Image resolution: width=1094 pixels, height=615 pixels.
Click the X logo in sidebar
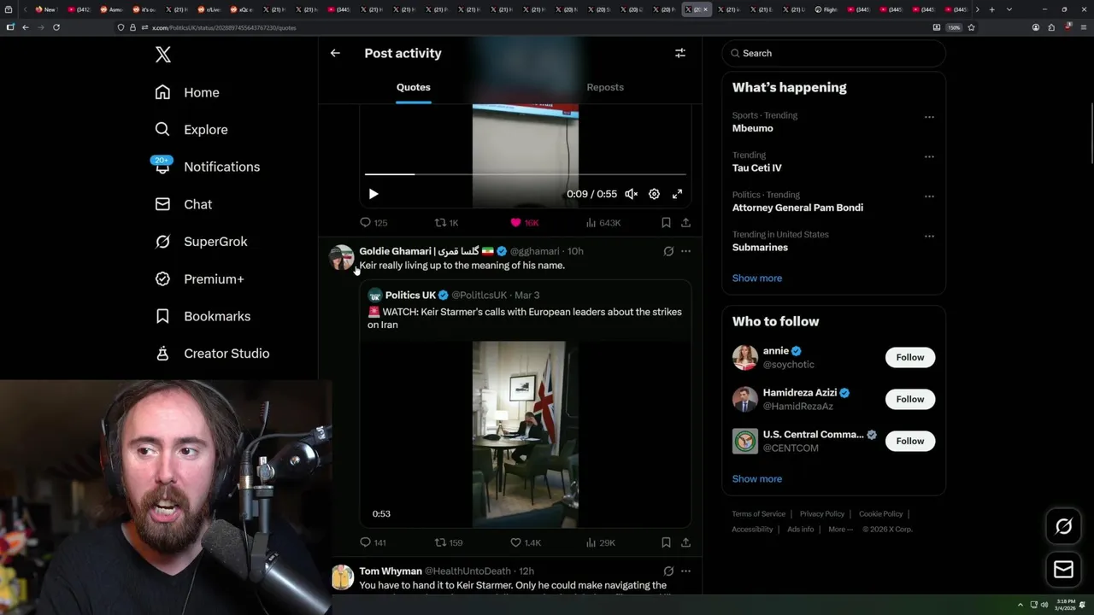163,55
